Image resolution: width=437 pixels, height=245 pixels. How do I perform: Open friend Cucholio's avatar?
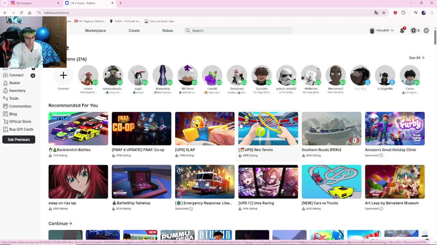[262, 76]
